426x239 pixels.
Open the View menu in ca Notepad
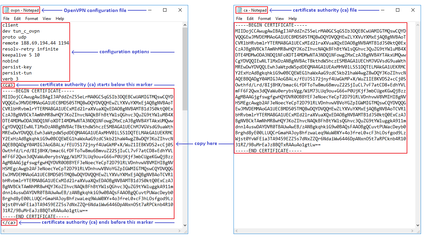pyautogui.click(x=280, y=19)
